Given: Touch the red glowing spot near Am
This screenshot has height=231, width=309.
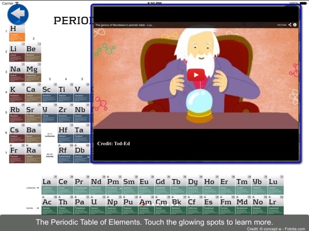Looking at the screenshot, I should click(x=143, y=205).
